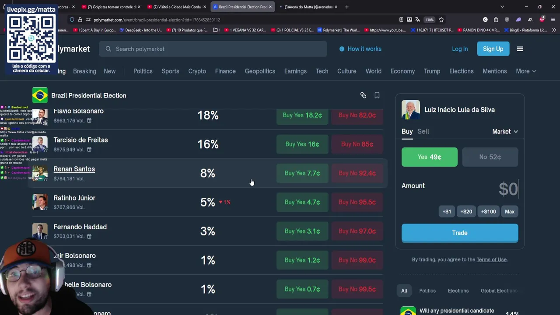Buy No 99.0¢ for Jair Bolsonaro
Image resolution: width=560 pixels, height=315 pixels.
pos(357,260)
